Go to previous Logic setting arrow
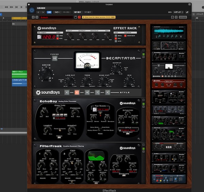Viewport: 204px width, 192px height. tap(38, 12)
